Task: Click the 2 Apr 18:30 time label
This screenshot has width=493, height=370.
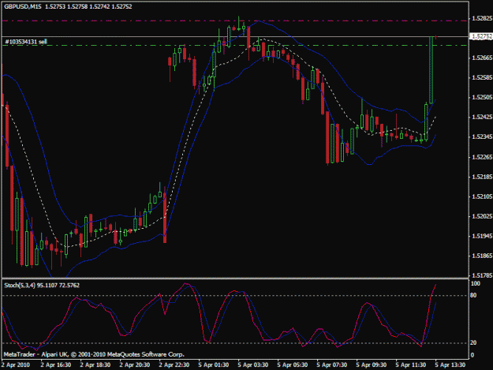Action: tap(95, 365)
